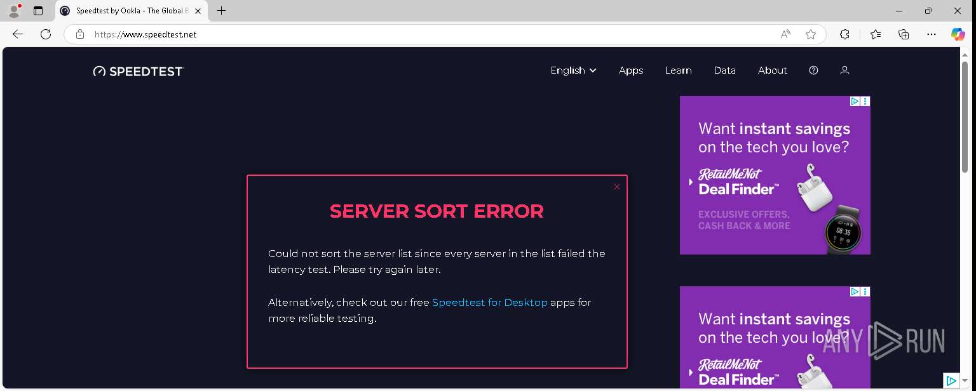
Task: Launch Copilot sidebar icon
Action: [958, 34]
